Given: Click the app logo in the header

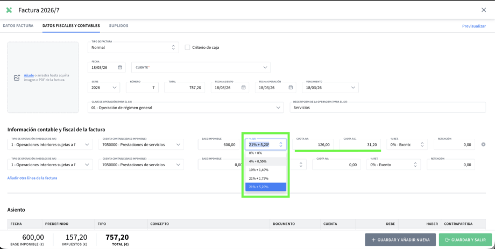Looking at the screenshot, I should [x=9, y=10].
